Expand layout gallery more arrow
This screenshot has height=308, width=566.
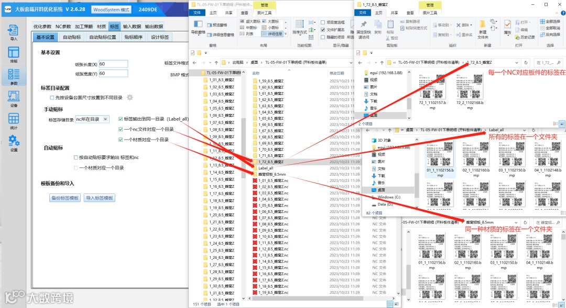tap(286, 33)
